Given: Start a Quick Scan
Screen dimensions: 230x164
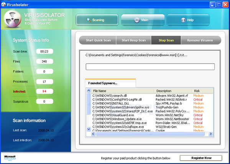Looking at the screenshot, I should (x=98, y=40).
